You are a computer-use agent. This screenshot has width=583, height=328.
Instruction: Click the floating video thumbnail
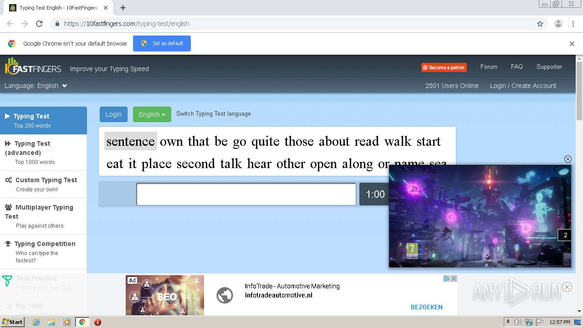[480, 216]
